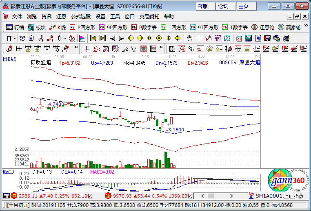Click the pencil drawing tool icon
311x211 pixels.
(9, 49)
